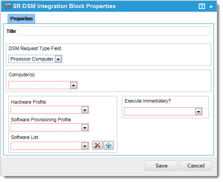Expand the Software List dropdown
The image size is (223, 182).
click(x=85, y=146)
